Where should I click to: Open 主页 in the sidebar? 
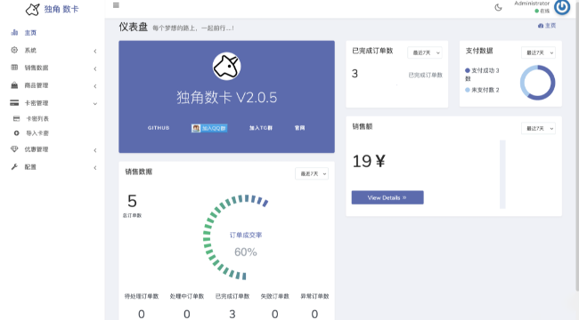pyautogui.click(x=30, y=33)
